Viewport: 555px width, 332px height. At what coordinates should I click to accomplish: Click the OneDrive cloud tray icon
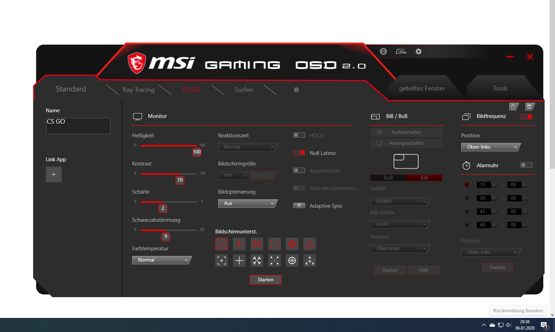[x=492, y=325]
